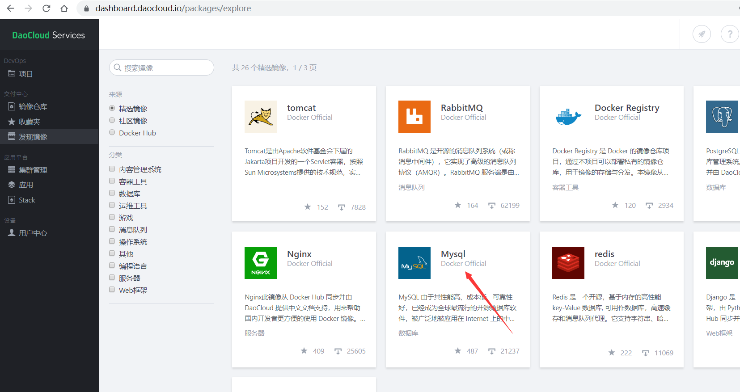Open the MySQL dolphin logo
The image size is (740, 392).
414,263
